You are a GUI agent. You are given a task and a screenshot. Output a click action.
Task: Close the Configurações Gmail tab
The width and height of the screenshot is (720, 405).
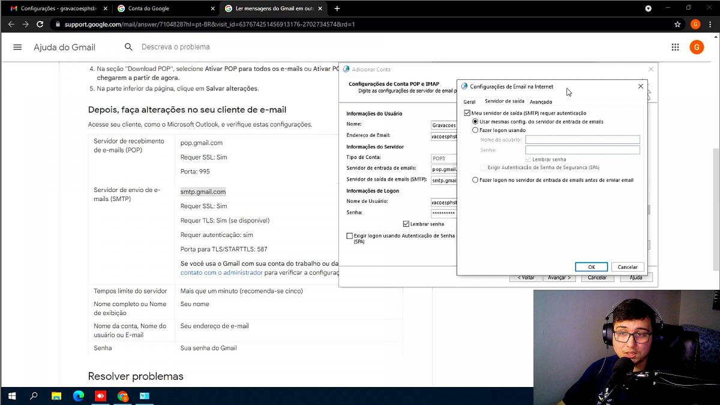click(105, 8)
